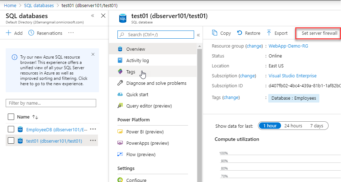Click the Add plus icon

click(x=9, y=33)
